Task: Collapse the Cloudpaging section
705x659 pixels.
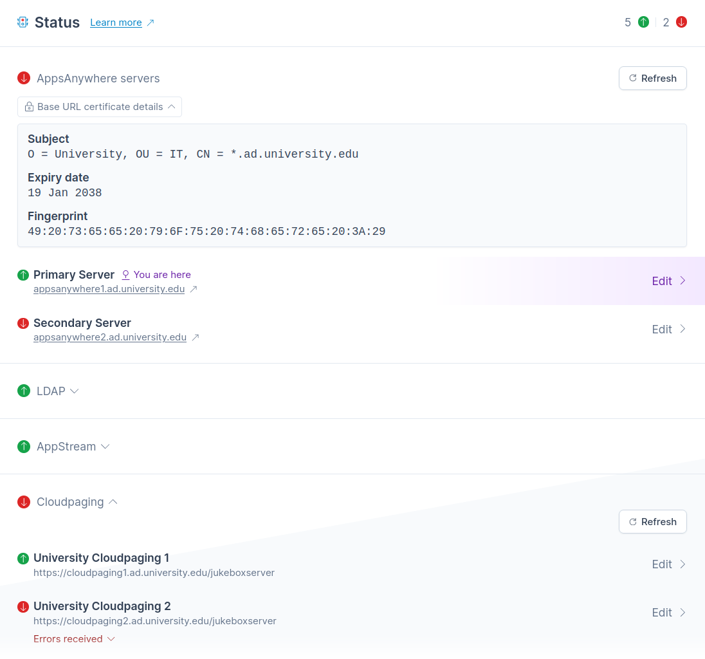Action: point(77,502)
